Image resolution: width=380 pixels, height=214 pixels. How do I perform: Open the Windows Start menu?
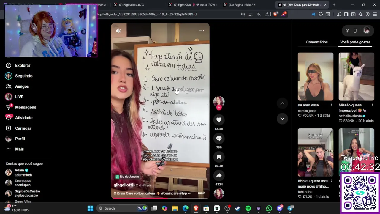click(x=90, y=208)
